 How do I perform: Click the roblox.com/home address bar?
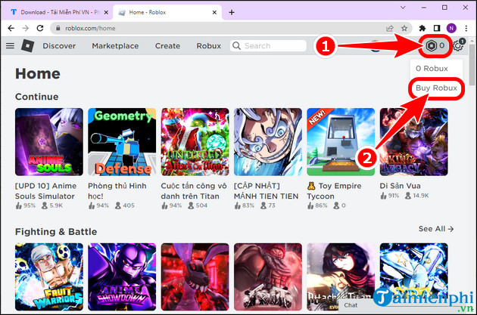(x=231, y=28)
